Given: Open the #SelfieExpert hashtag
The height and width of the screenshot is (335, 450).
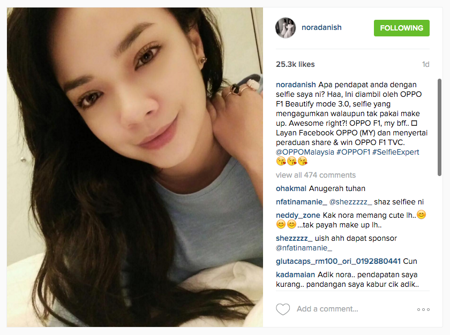Looking at the screenshot, I should 396,152.
